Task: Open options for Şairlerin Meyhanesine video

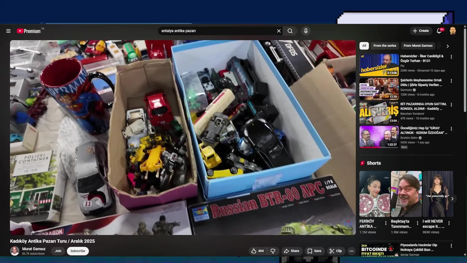Action: point(451,81)
